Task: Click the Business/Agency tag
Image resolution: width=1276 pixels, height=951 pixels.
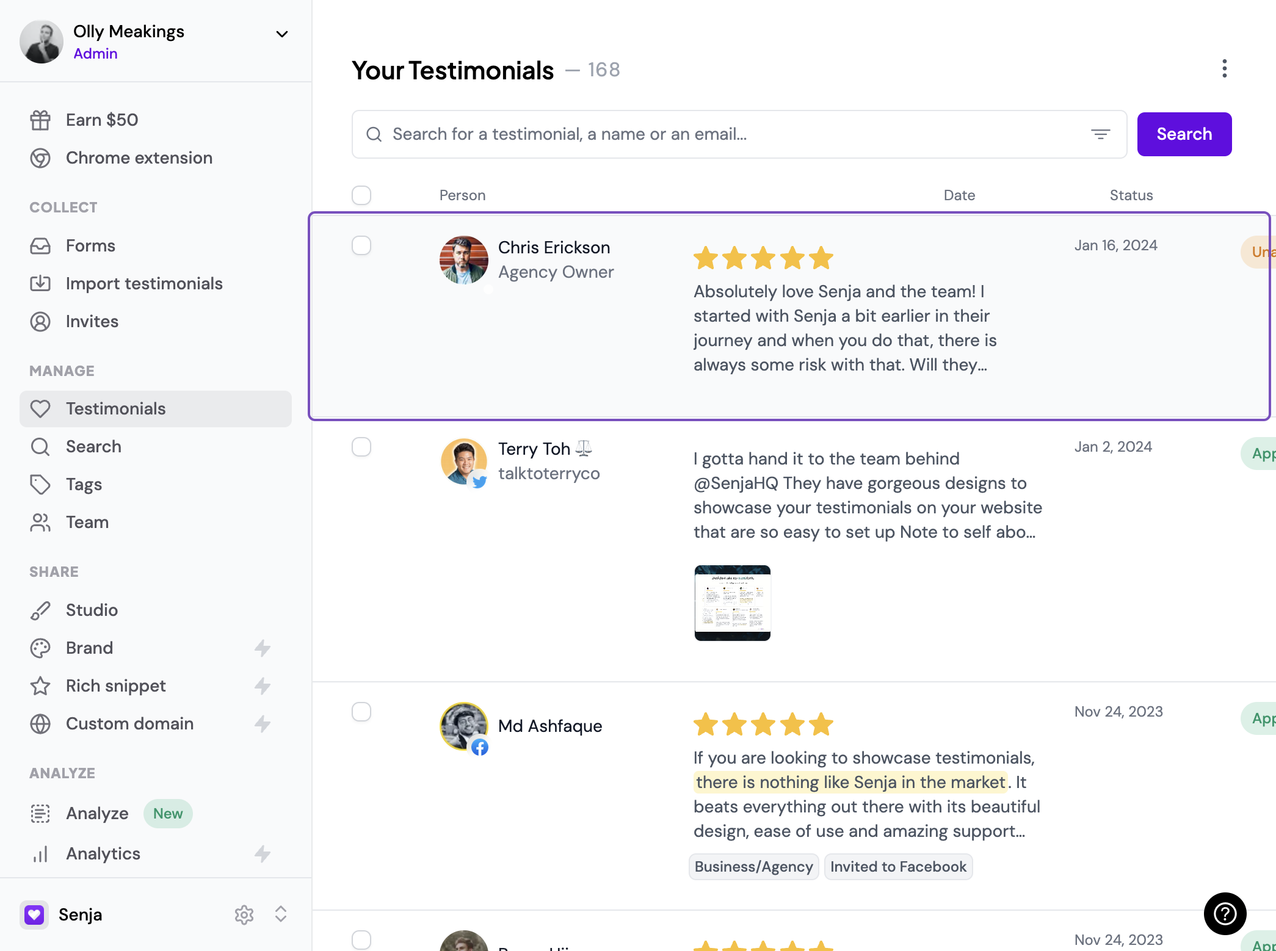Action: [x=754, y=867]
